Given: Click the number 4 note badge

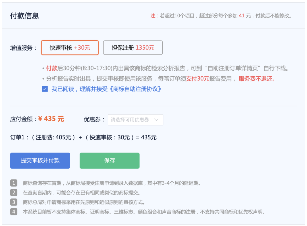Looking at the screenshot, I should coord(14,212).
